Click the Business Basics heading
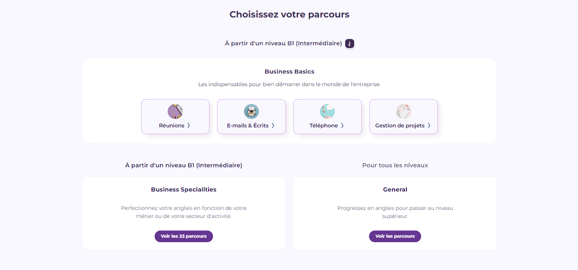This screenshot has height=270, width=578. 289,71
